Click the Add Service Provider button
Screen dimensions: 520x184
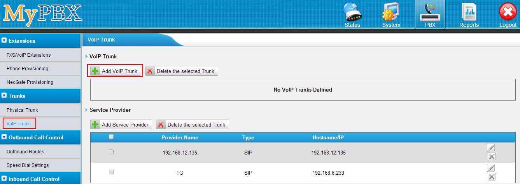121,125
